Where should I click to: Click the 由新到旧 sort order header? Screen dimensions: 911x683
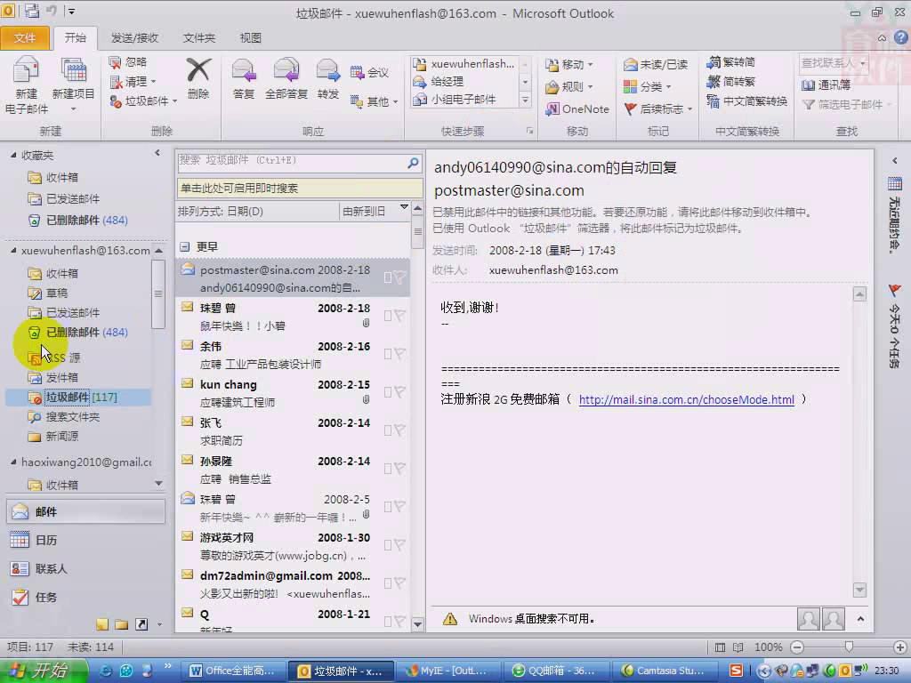coord(375,212)
